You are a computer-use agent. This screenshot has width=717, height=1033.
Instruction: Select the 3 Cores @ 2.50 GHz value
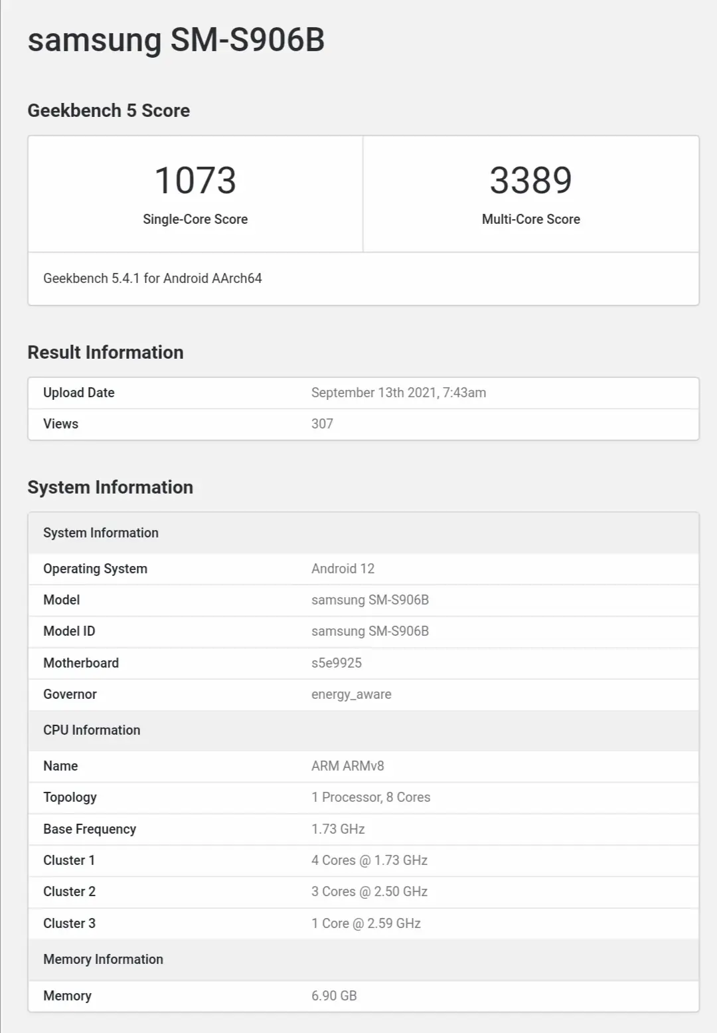coord(370,892)
